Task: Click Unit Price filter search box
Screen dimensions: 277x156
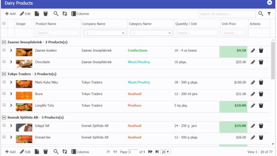Action: pos(234,33)
